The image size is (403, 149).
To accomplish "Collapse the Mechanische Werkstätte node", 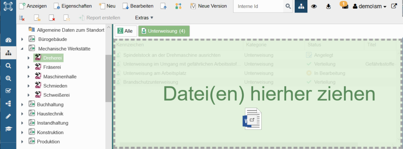I will point(22,49).
